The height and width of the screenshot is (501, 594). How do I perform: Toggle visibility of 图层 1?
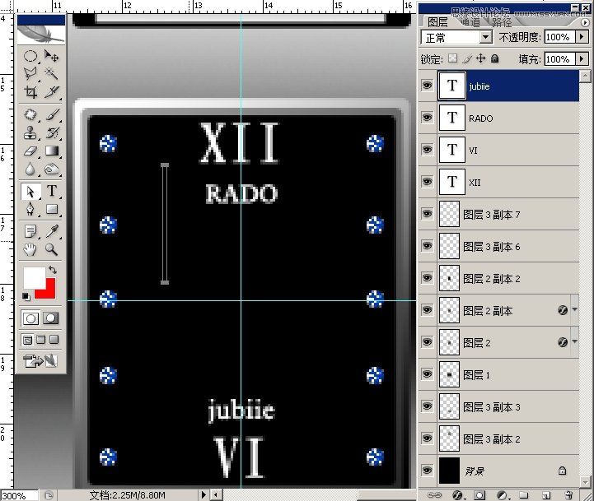(427, 374)
